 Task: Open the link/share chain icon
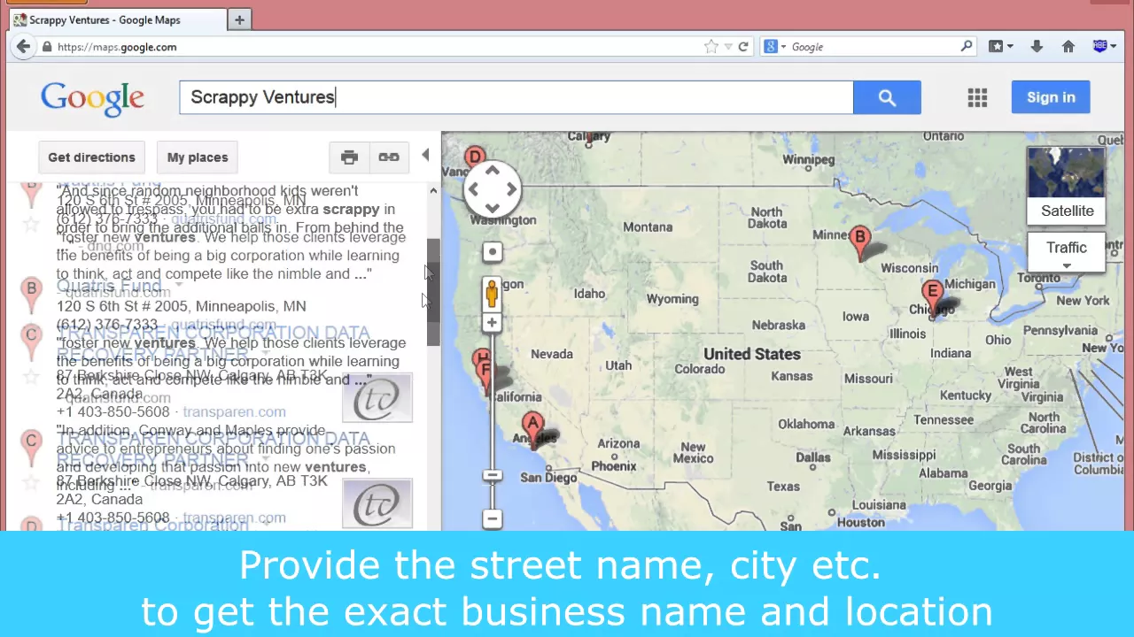[x=388, y=157]
